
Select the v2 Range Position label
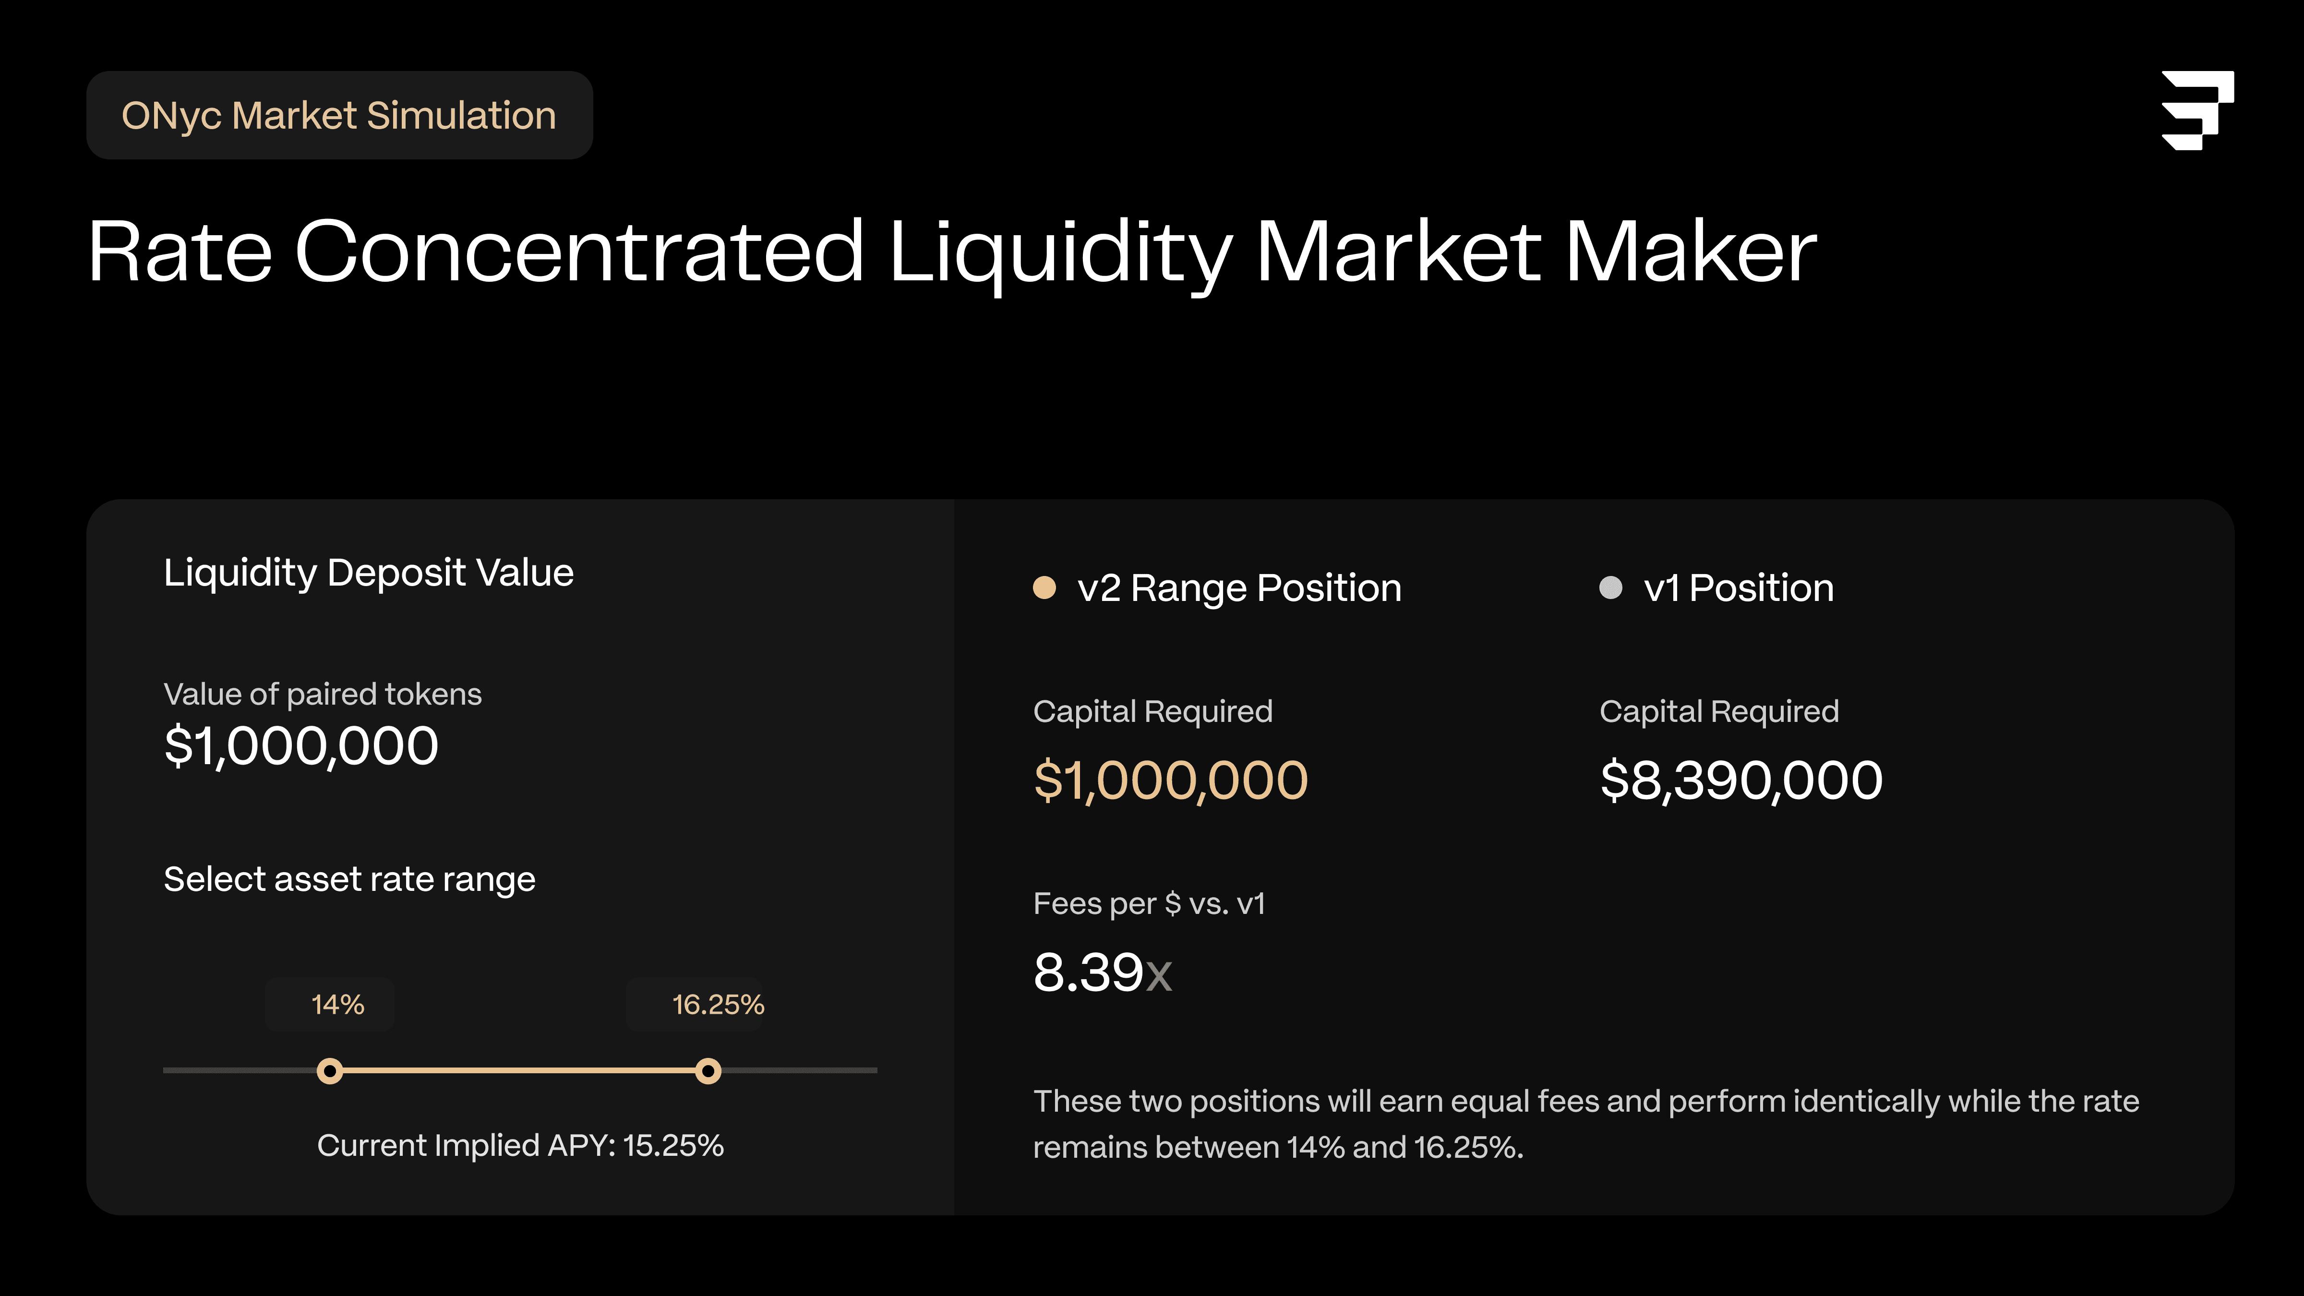(x=1239, y=588)
